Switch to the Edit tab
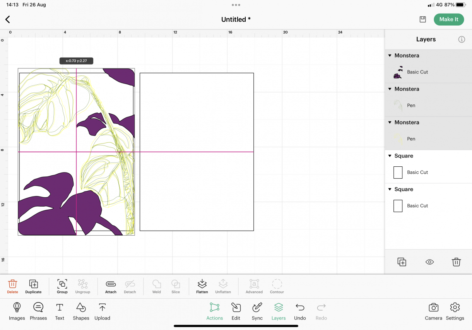472x330 pixels. 236,312
